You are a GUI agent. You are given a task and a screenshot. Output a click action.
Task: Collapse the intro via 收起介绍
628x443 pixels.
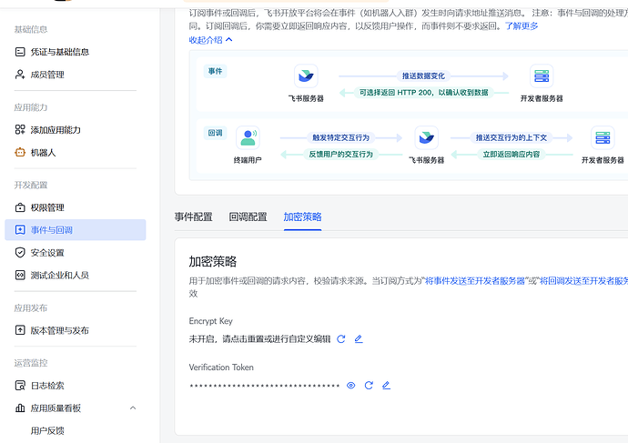pyautogui.click(x=210, y=40)
